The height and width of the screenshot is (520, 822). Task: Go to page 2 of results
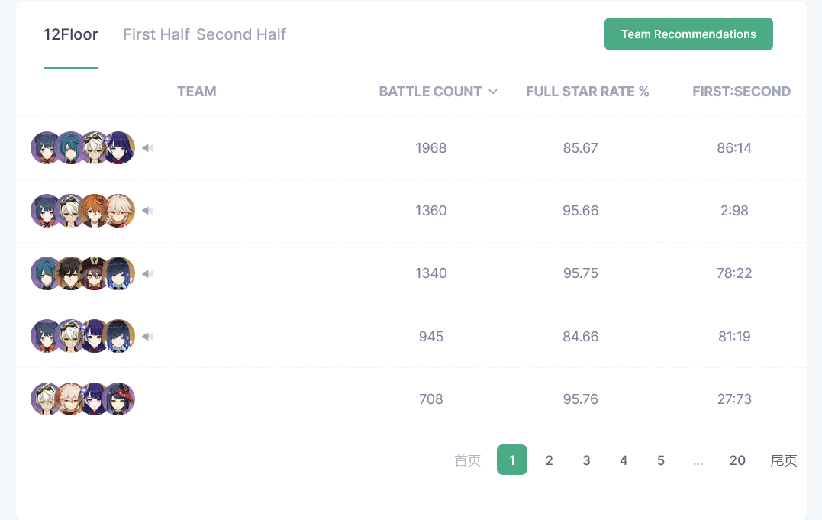tap(549, 460)
